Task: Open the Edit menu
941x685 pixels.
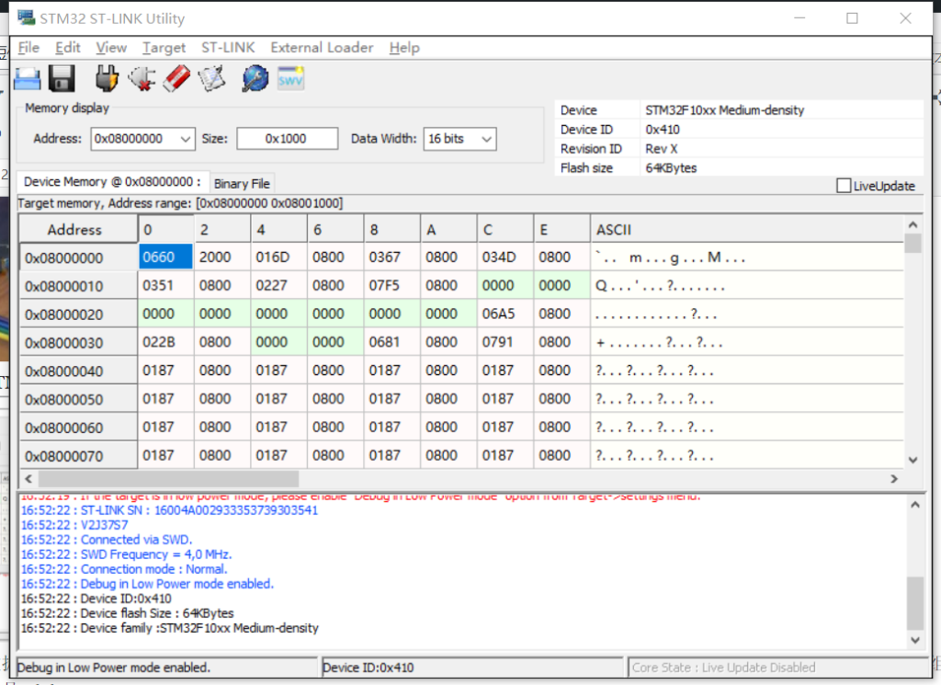Action: (x=68, y=48)
